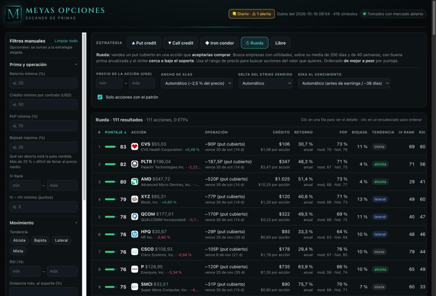The height and width of the screenshot is (296, 436).
Task: Click the Precio de la acción mín field
Action: (x=109, y=83)
